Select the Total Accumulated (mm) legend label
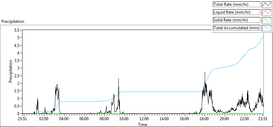Viewport: 273px width, 127px height. 236,28
